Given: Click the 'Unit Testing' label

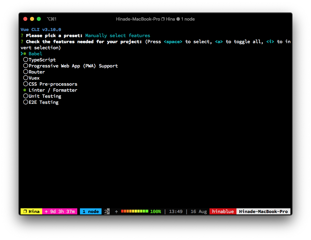Looking at the screenshot, I should (x=45, y=96).
